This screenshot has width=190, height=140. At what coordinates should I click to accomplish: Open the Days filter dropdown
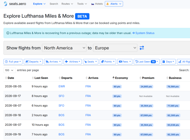tap(168, 62)
